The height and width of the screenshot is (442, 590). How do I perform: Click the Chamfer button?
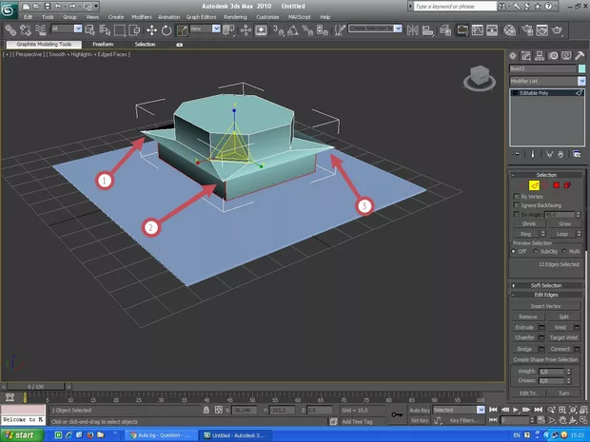[525, 336]
